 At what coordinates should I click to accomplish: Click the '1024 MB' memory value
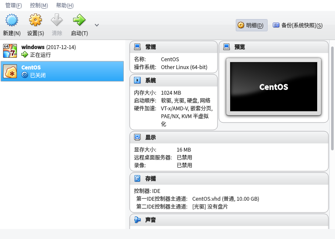pyautogui.click(x=171, y=93)
